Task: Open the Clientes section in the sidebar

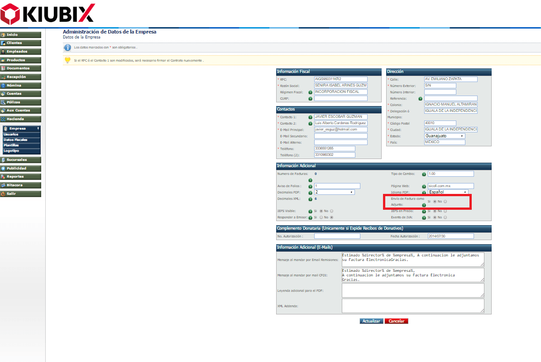Action: click(20, 43)
